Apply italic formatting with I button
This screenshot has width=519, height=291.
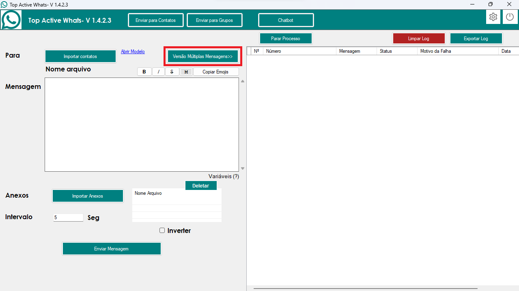point(158,72)
